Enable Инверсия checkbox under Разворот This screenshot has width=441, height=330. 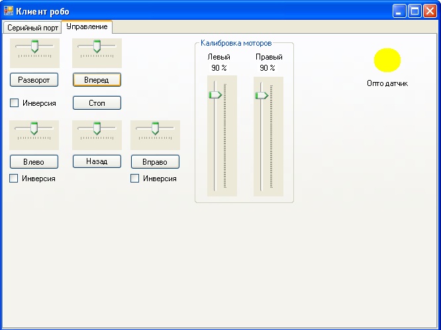tap(14, 103)
